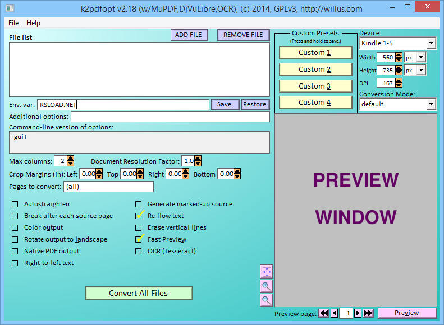
Task: Check Break after each source page
Action: click(x=15, y=216)
